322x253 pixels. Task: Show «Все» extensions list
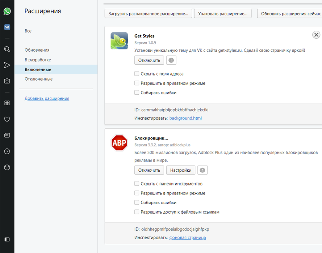pyautogui.click(x=28, y=31)
